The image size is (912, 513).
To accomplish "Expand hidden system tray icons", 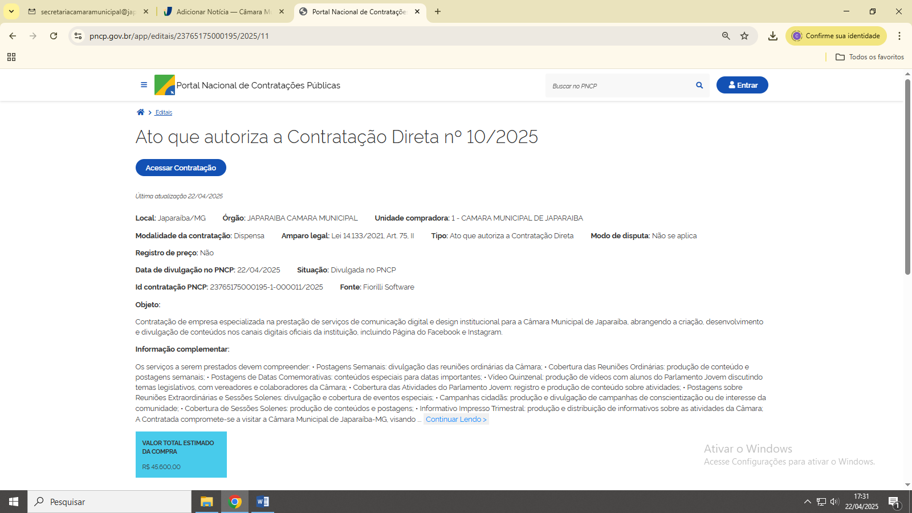I will pos(807,502).
